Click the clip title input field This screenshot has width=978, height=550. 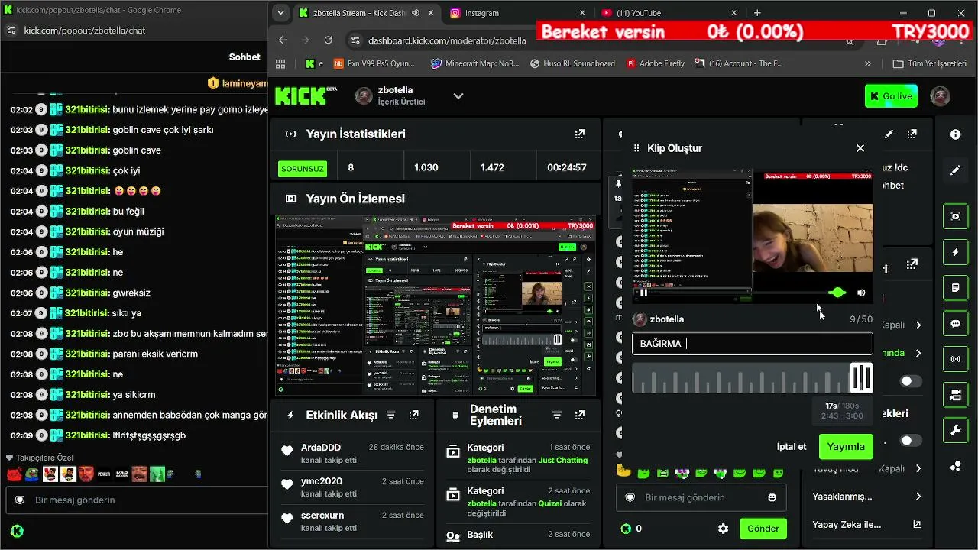tap(753, 344)
